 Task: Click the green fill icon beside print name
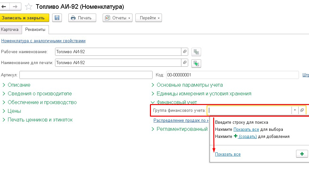(x=196, y=63)
